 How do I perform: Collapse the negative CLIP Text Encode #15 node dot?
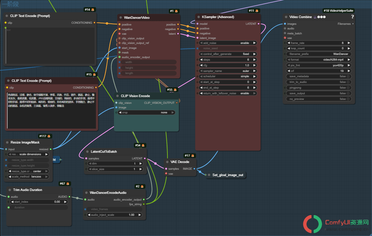[x=8, y=81]
